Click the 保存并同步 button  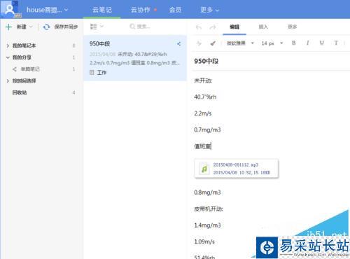pos(66,27)
